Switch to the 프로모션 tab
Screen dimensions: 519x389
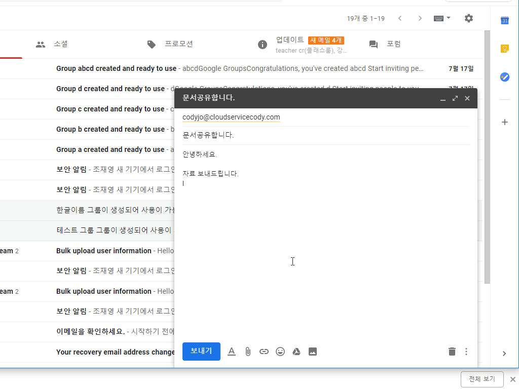[x=170, y=44]
